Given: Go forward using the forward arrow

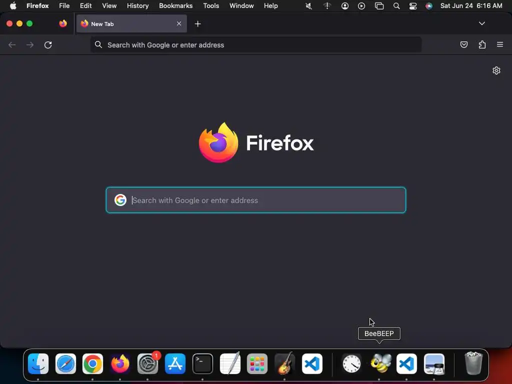Looking at the screenshot, I should tap(30, 44).
